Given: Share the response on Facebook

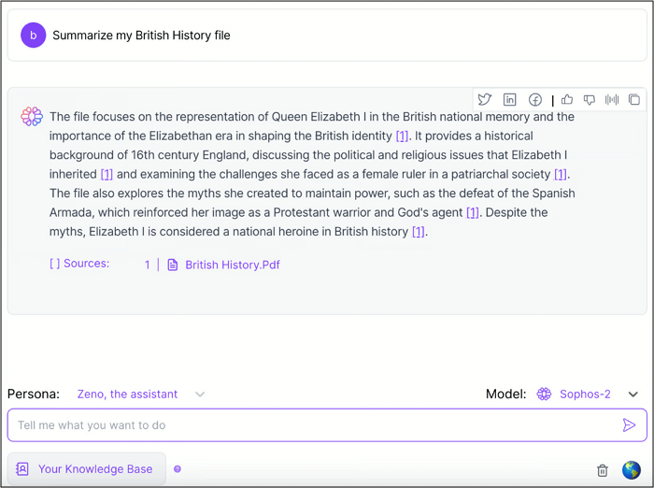Looking at the screenshot, I should pyautogui.click(x=535, y=100).
